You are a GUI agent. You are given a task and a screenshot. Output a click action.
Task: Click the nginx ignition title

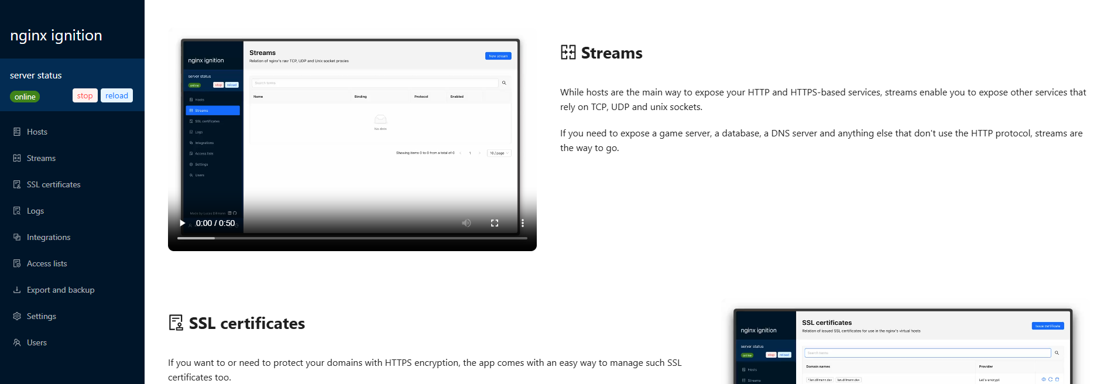[56, 35]
